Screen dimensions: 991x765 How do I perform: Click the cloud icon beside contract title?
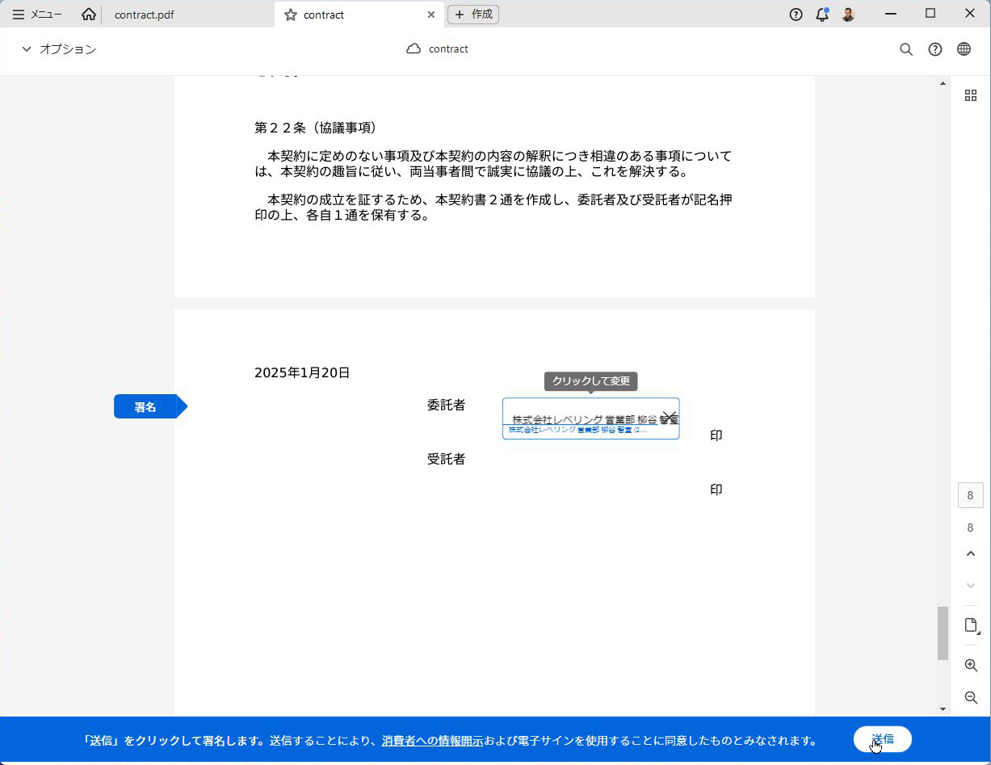coord(414,49)
